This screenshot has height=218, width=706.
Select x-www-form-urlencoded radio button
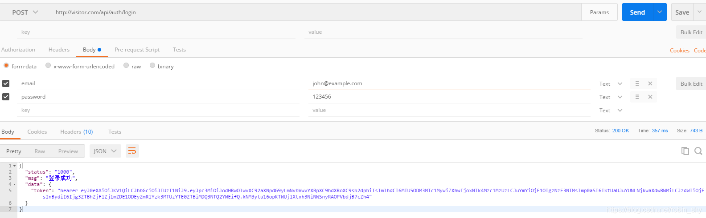48,65
